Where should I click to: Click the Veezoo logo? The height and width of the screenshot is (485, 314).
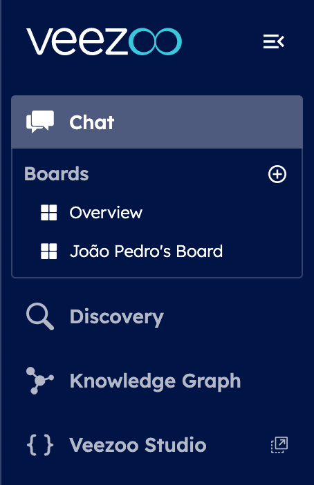pos(104,41)
